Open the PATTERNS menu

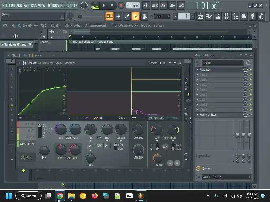[x=30, y=5]
